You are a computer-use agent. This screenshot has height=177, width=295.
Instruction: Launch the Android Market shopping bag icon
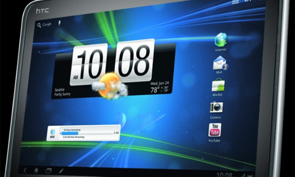click(218, 85)
